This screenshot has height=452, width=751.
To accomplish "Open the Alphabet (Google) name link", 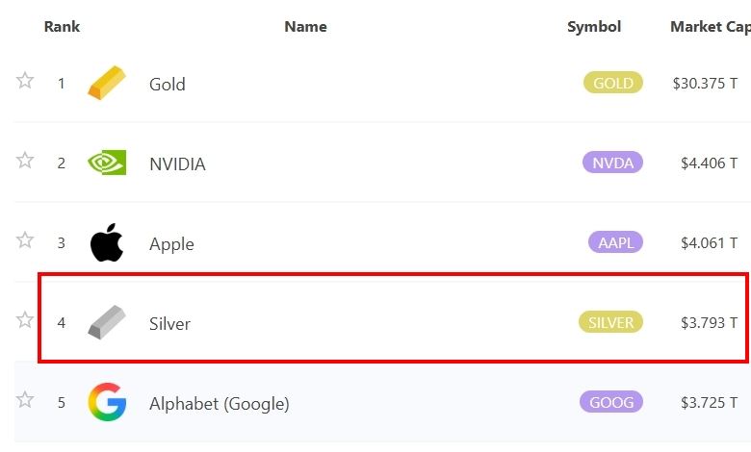I will 219,403.
